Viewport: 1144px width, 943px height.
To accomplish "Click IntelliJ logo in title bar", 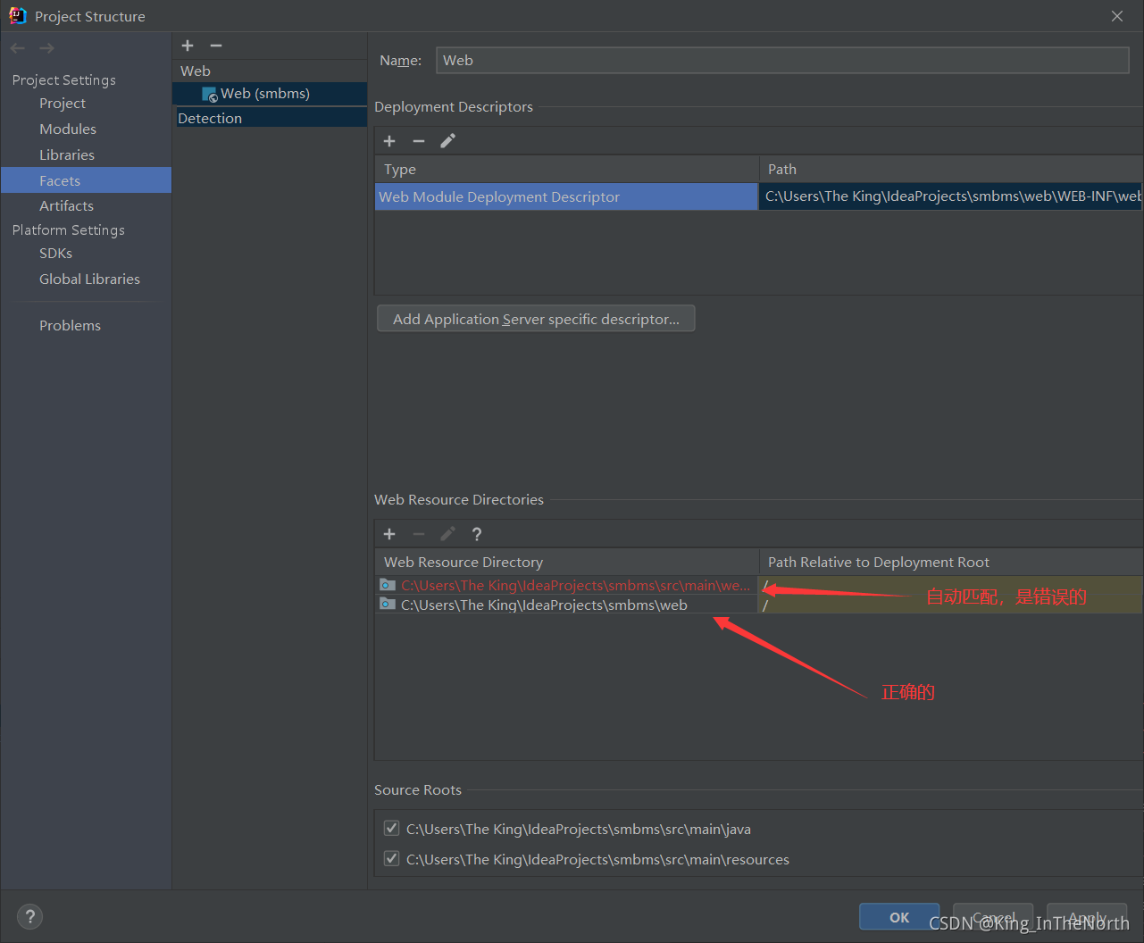I will pyautogui.click(x=17, y=15).
